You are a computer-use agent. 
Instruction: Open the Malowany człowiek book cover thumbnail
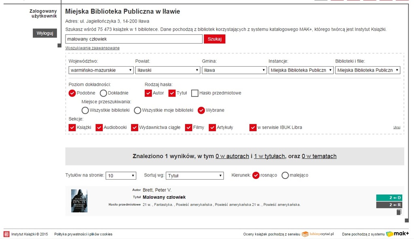tap(79, 201)
